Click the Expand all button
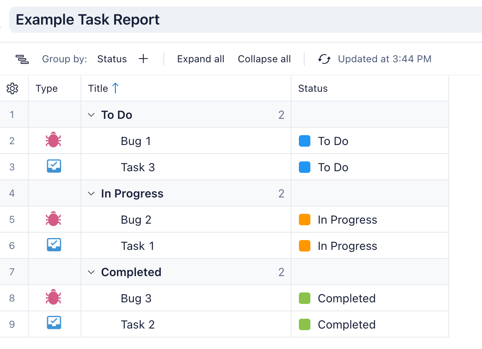Screen dimensions: 482x349 pos(201,59)
